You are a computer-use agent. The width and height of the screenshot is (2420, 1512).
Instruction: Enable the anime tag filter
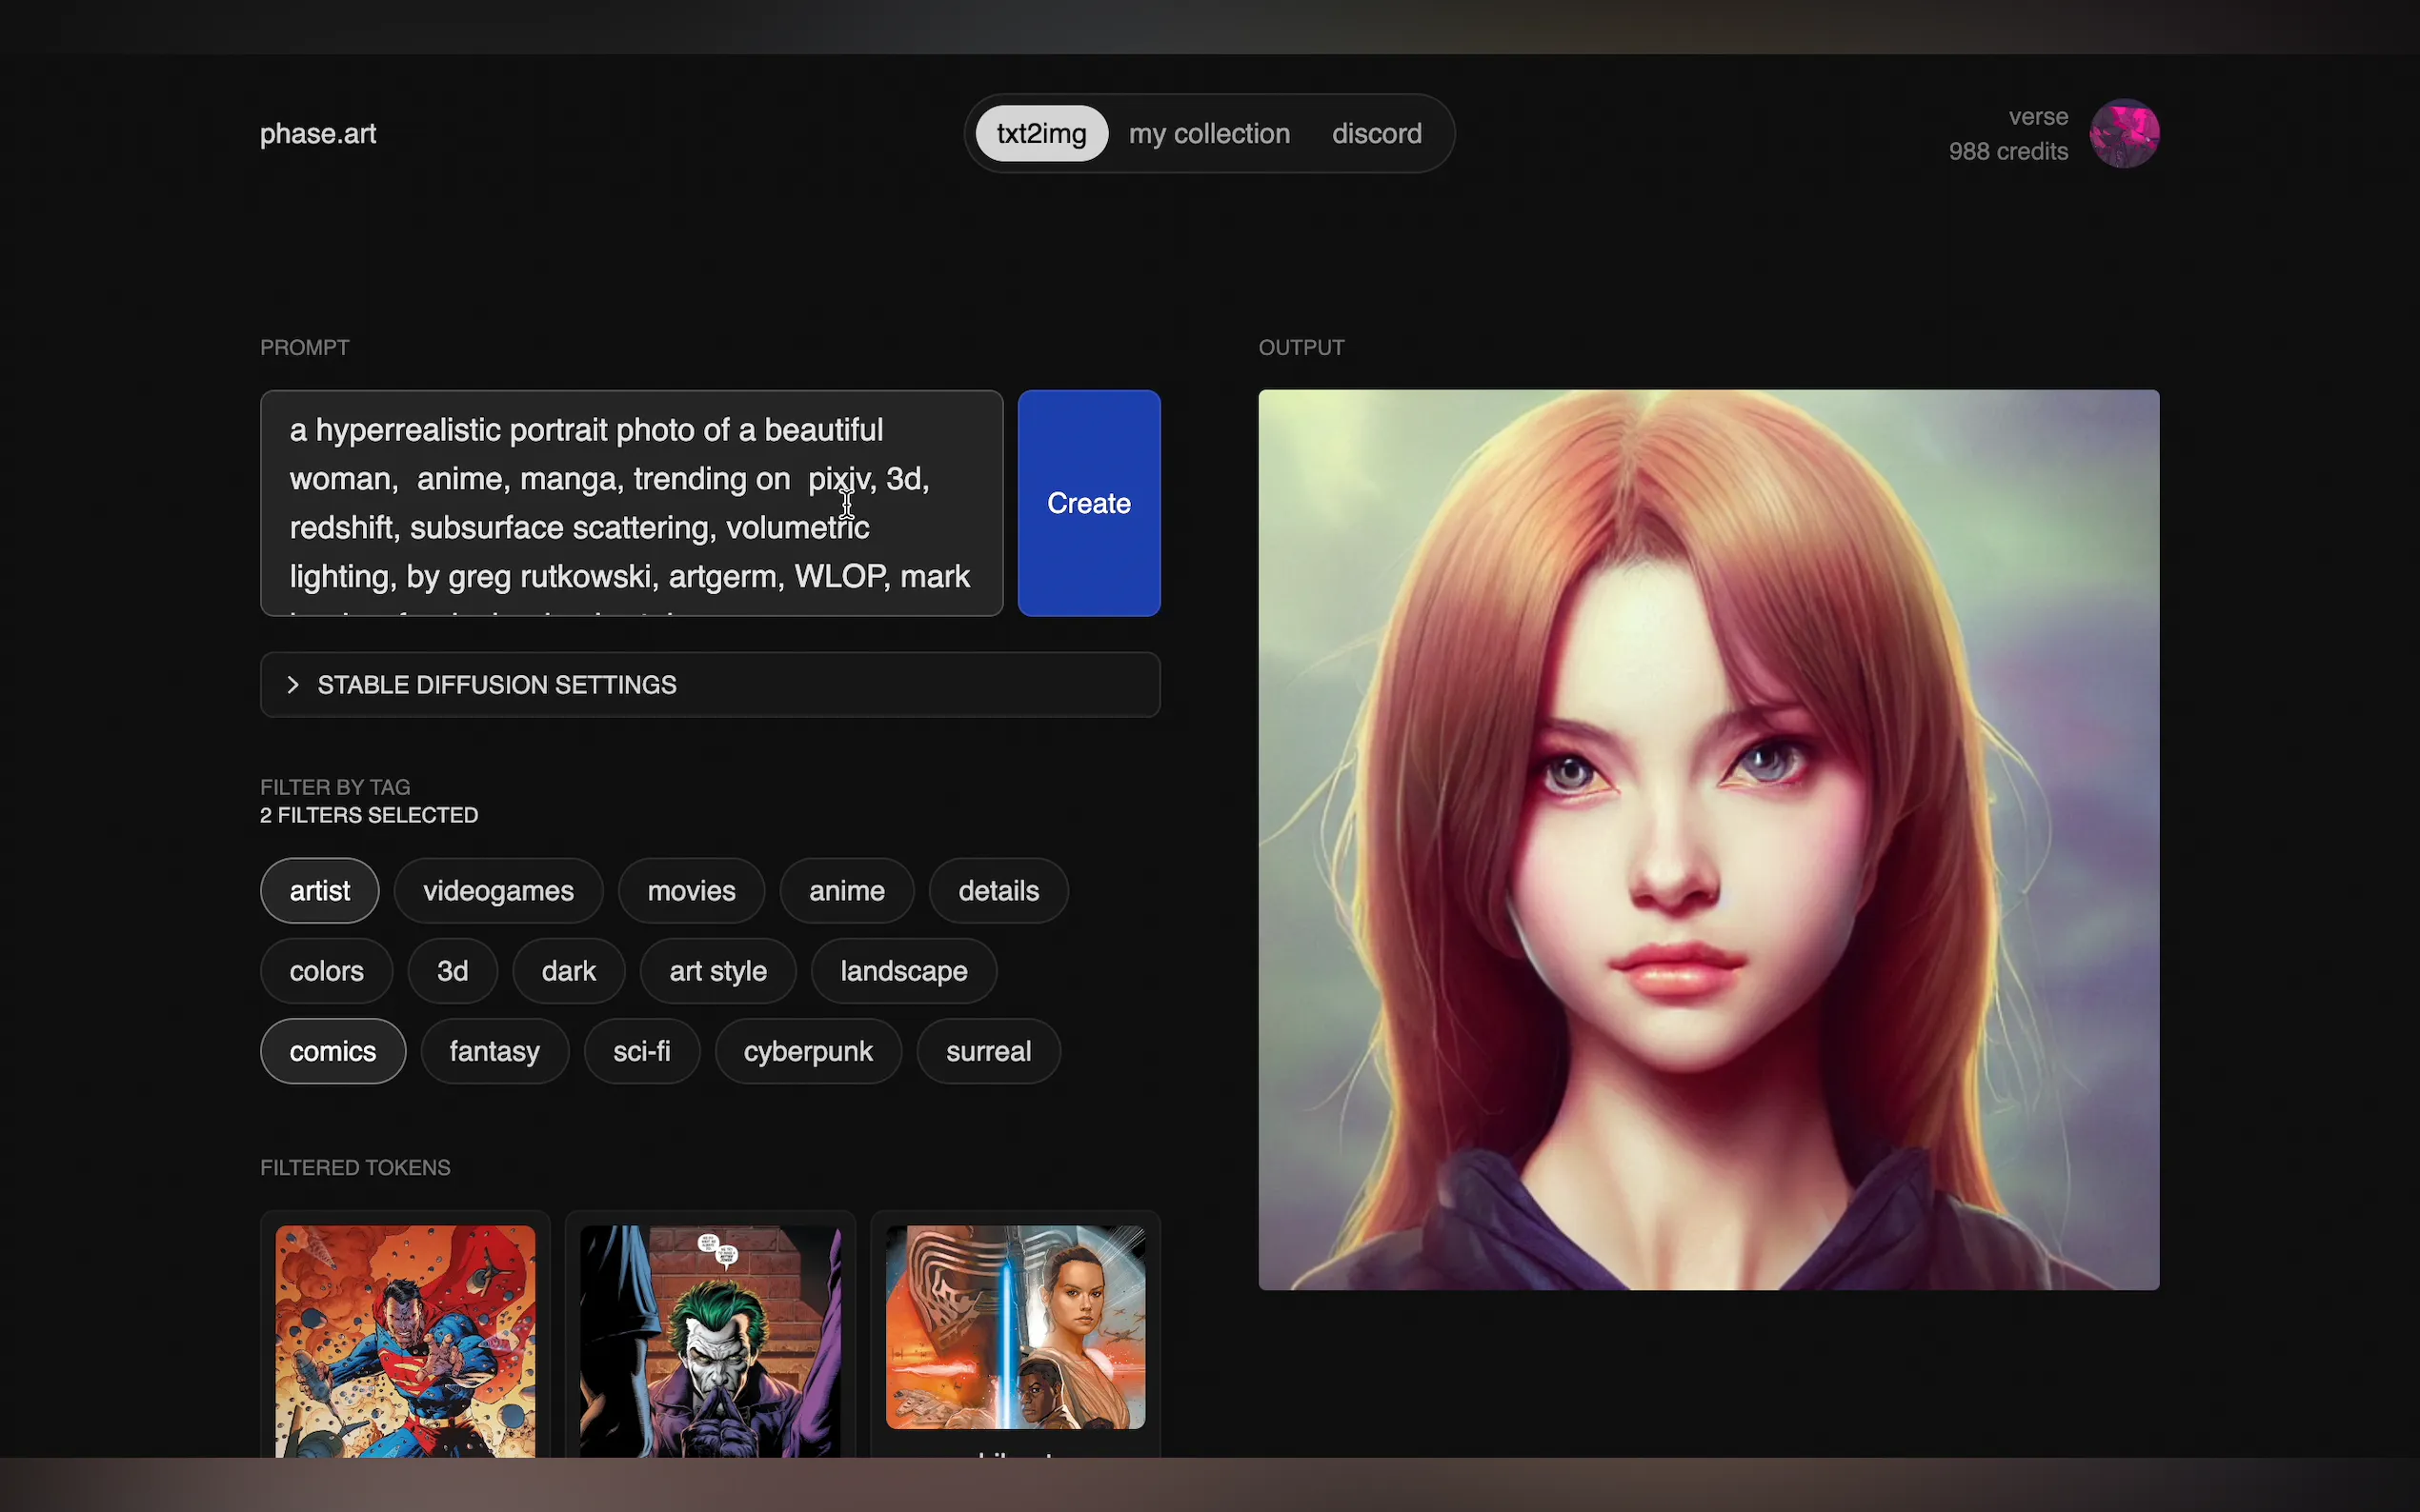(x=845, y=891)
